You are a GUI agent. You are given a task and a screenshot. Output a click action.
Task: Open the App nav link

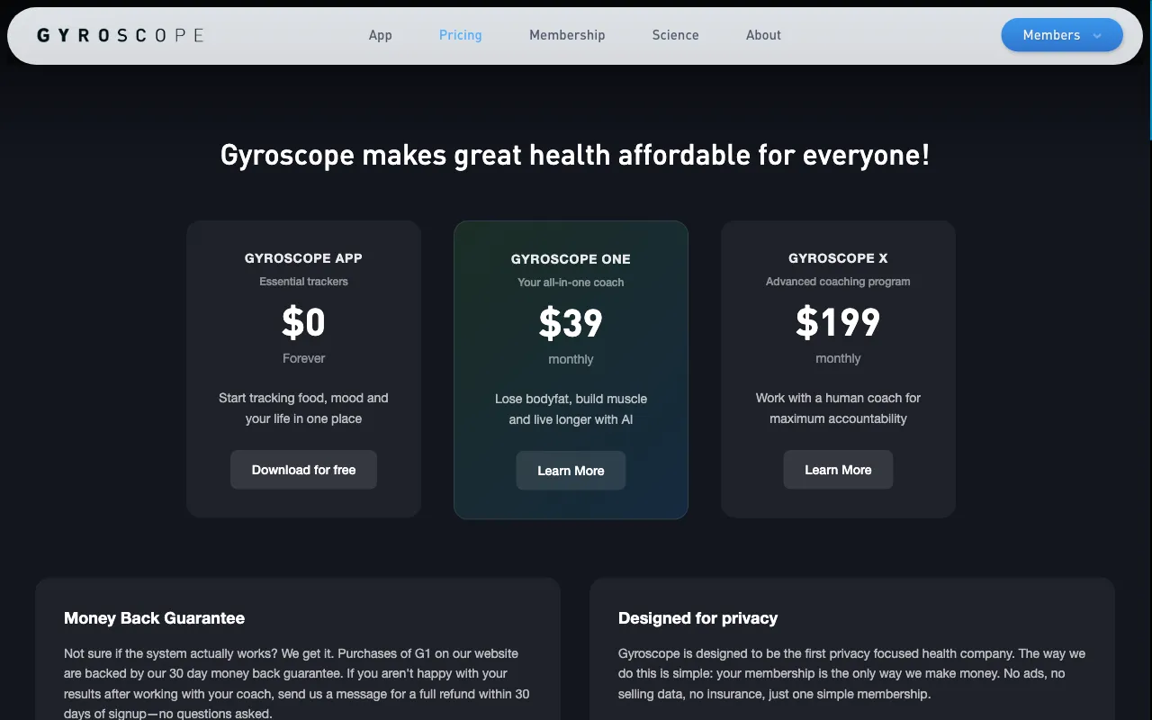point(381,35)
